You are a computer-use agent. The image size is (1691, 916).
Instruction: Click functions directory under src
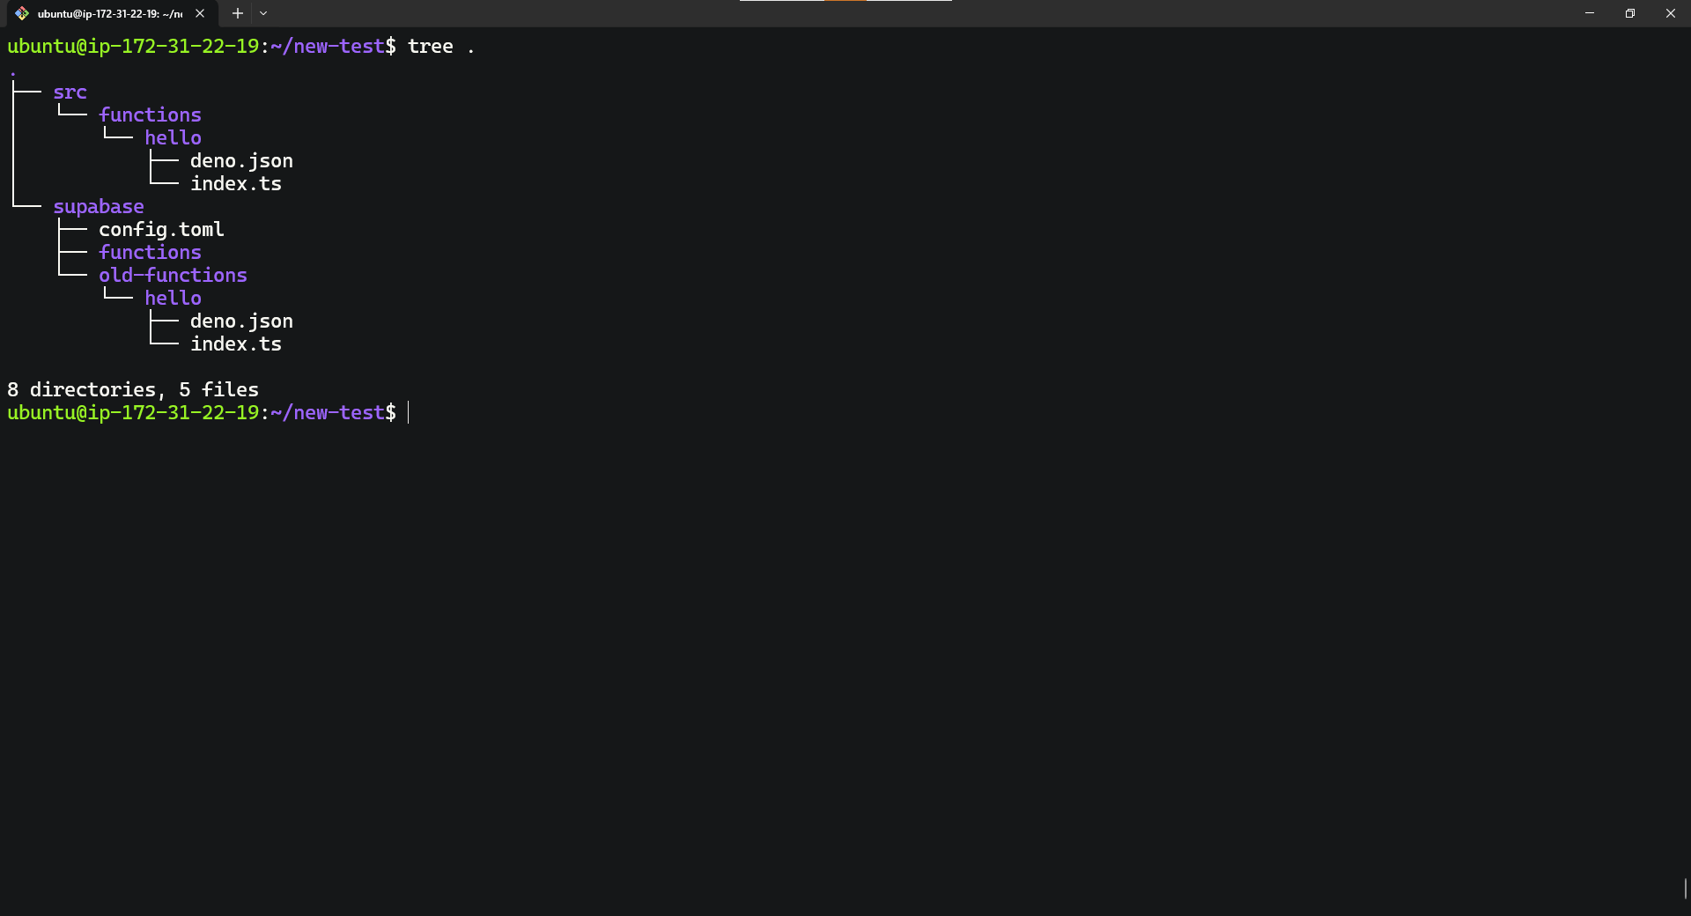pyautogui.click(x=150, y=115)
